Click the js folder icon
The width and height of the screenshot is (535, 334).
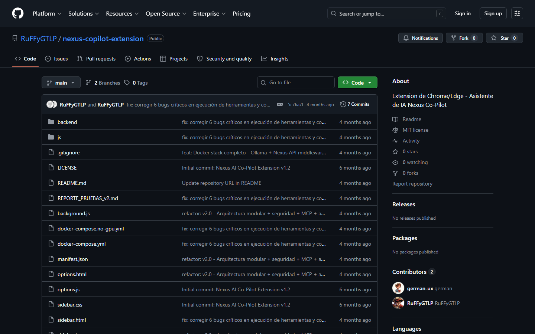(x=51, y=137)
